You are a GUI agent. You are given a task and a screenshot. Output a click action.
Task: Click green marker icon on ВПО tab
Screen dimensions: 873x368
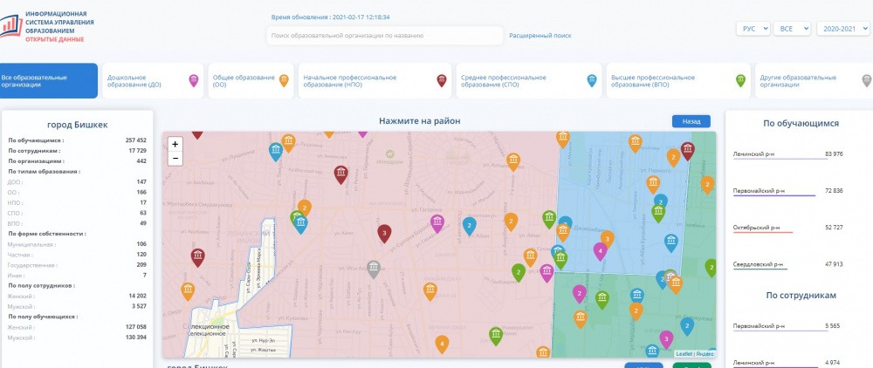pyautogui.click(x=740, y=80)
